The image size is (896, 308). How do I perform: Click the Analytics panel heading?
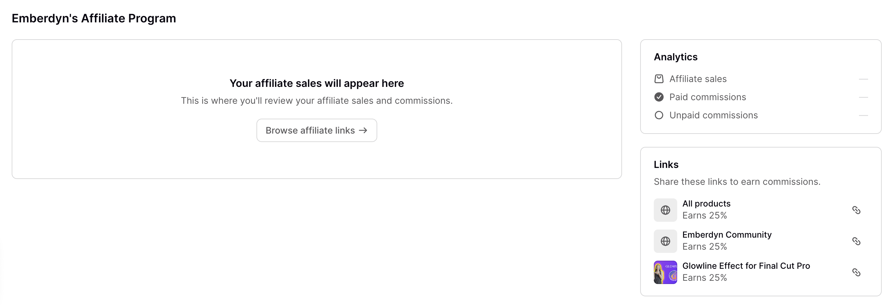click(675, 57)
